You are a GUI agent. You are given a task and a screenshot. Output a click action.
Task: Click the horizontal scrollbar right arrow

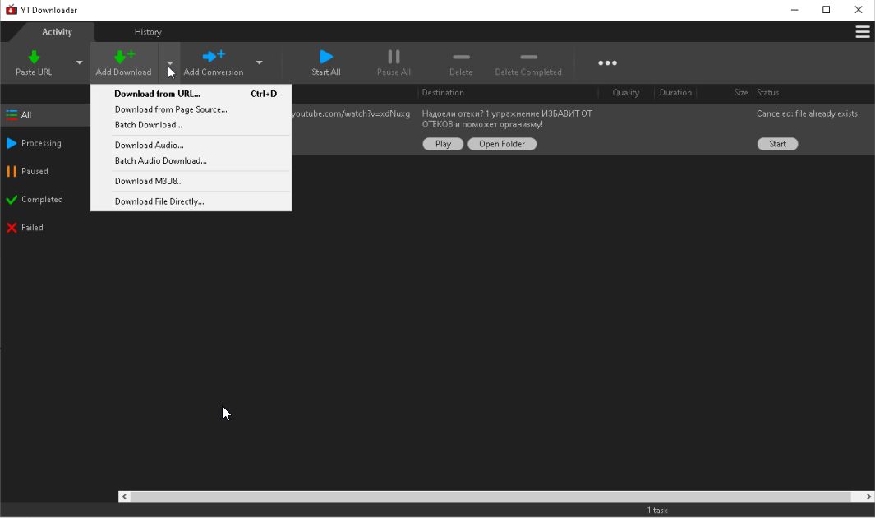pos(868,497)
